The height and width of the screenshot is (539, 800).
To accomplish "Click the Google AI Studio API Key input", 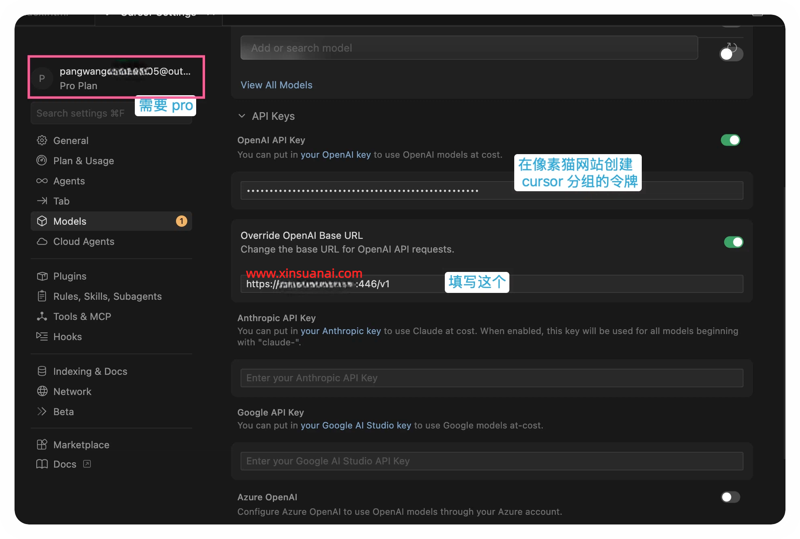I will 492,461.
